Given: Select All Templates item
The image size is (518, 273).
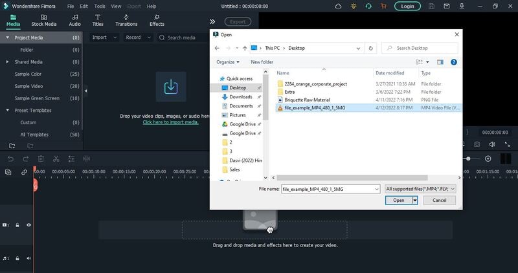Looking at the screenshot, I should coord(34,135).
